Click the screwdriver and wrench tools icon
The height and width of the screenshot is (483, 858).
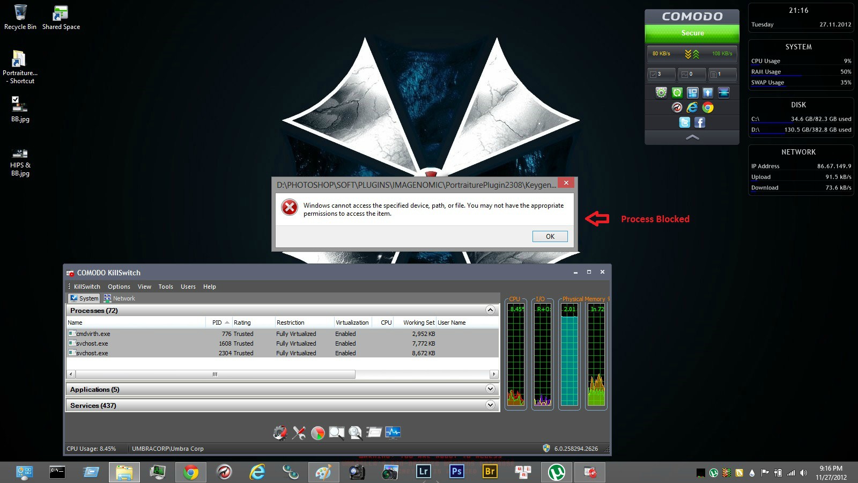(299, 433)
